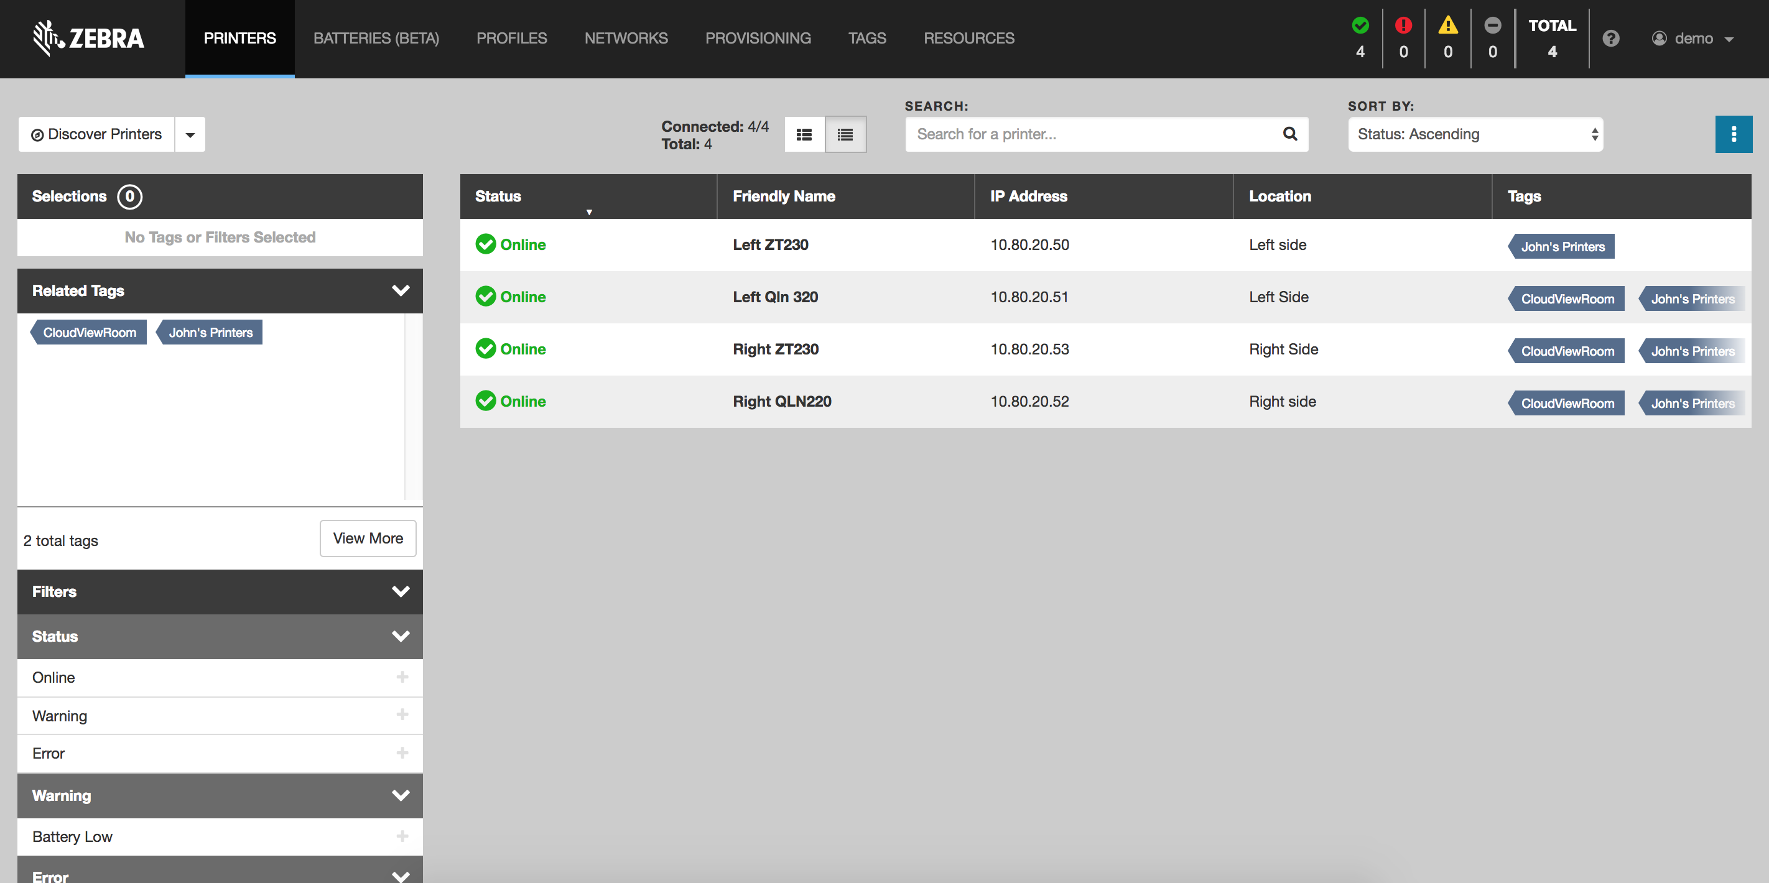Switch to compact list view
This screenshot has width=1769, height=883.
click(845, 134)
